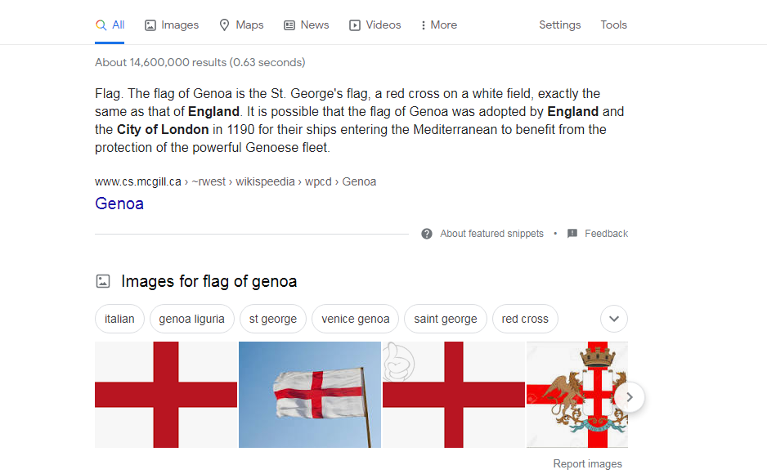Open the Genoa result link

click(x=119, y=203)
